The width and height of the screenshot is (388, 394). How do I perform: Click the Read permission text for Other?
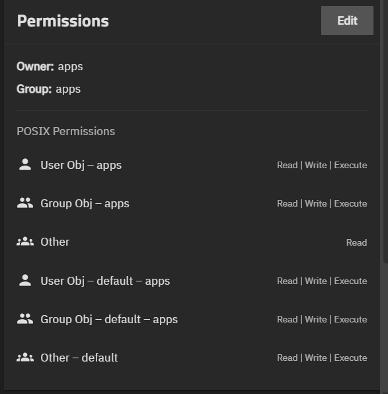point(356,242)
